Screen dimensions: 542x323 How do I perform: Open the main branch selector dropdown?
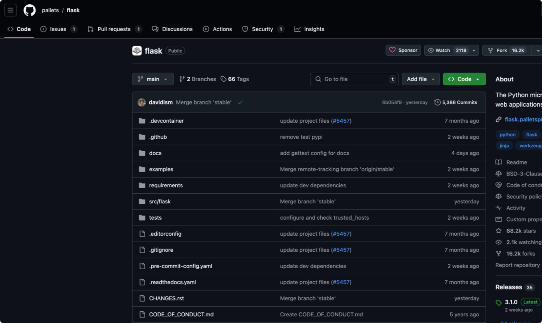pos(153,79)
